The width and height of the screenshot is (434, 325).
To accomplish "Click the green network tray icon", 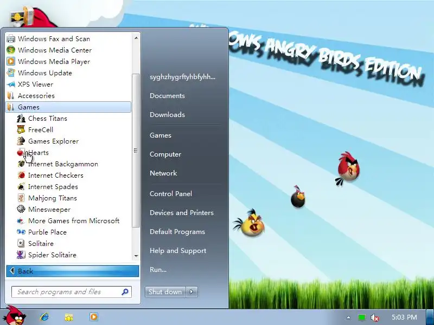I will [x=361, y=317].
